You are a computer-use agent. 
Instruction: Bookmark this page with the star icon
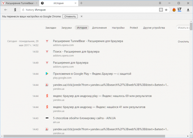pyautogui.click(x=166, y=10)
